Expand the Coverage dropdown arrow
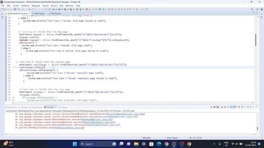This screenshot has width=264, height=148. click(x=68, y=9)
